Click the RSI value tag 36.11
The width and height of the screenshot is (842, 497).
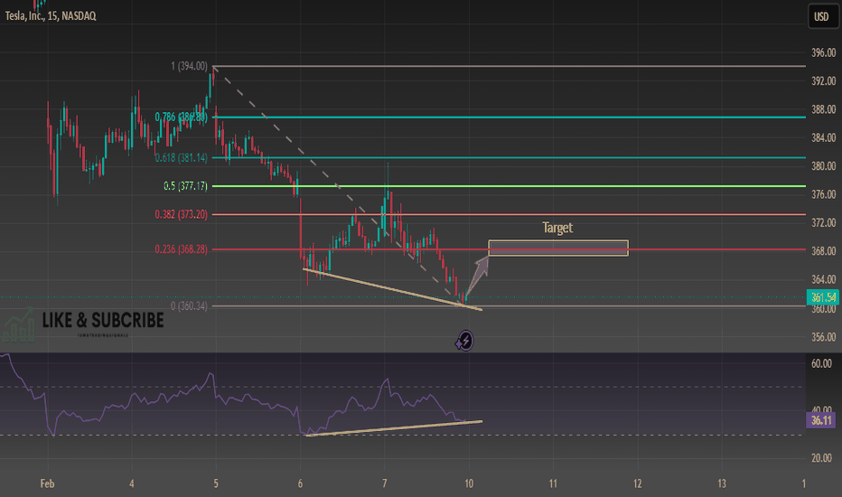(821, 420)
